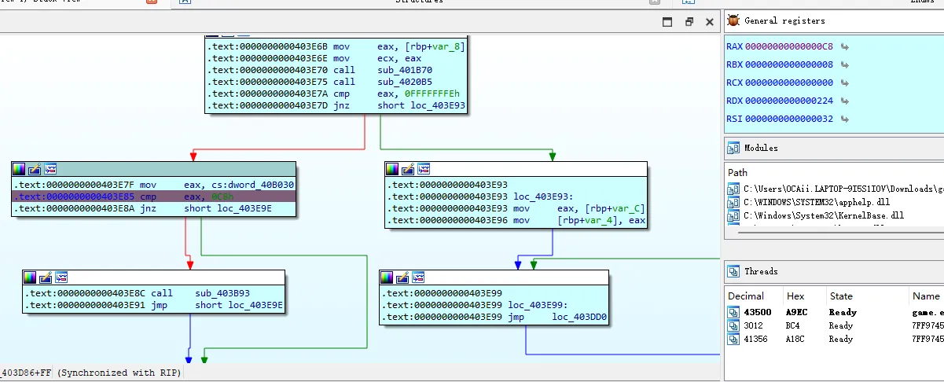Click the jump arrow next to the RCX value
The image size is (944, 382).
click(x=845, y=83)
